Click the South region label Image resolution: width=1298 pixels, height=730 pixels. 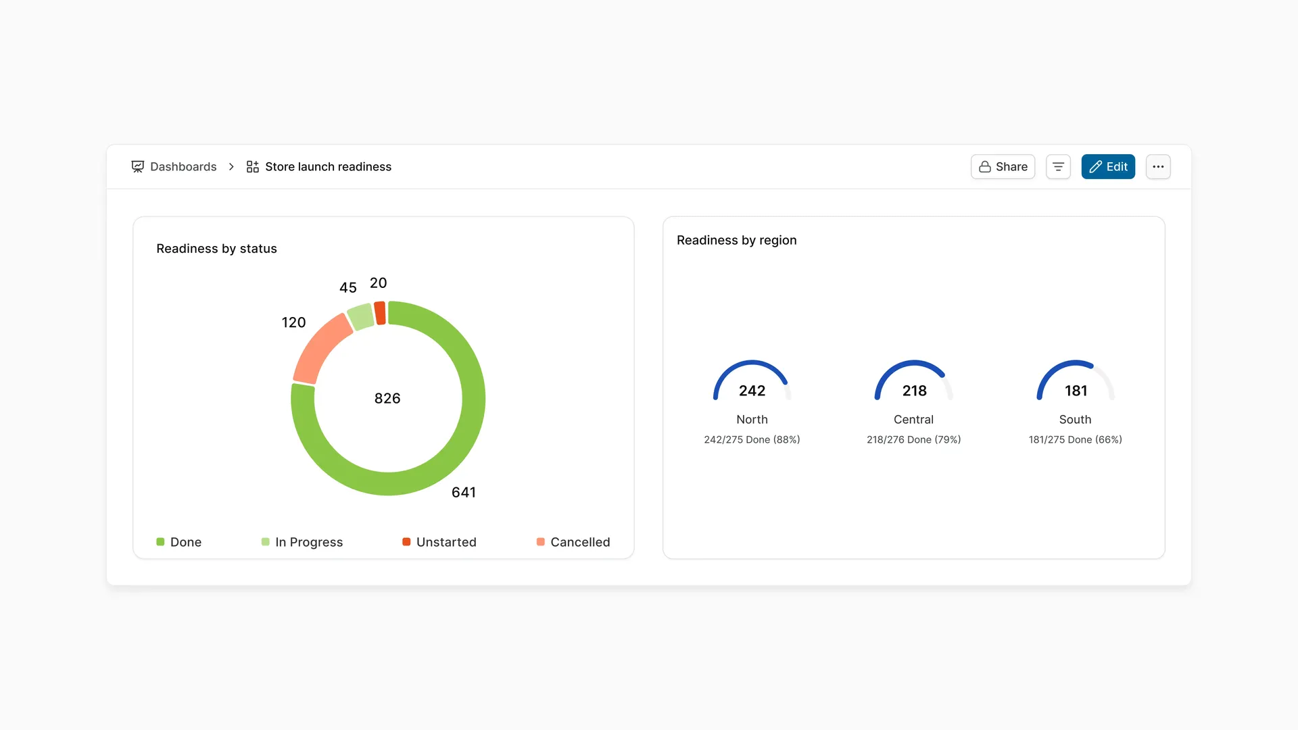tap(1075, 420)
